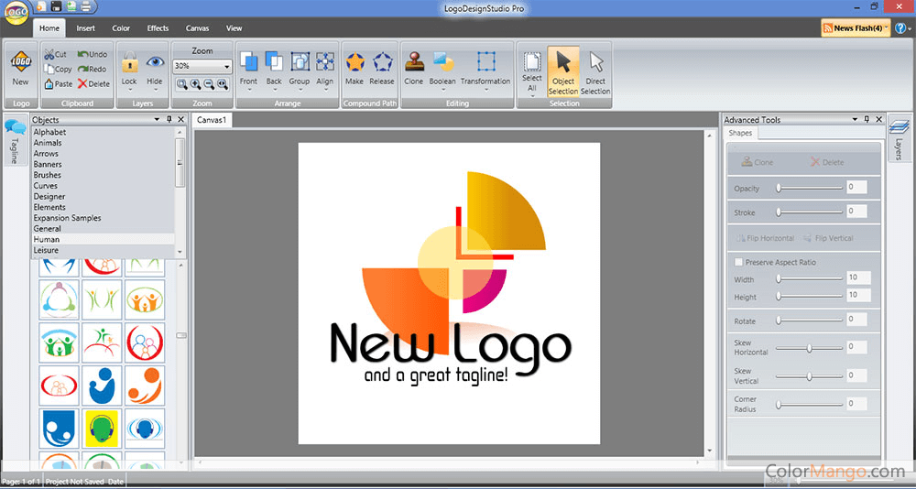The width and height of the screenshot is (916, 489).
Task: Open the News Flash(4) button
Action: click(x=856, y=28)
